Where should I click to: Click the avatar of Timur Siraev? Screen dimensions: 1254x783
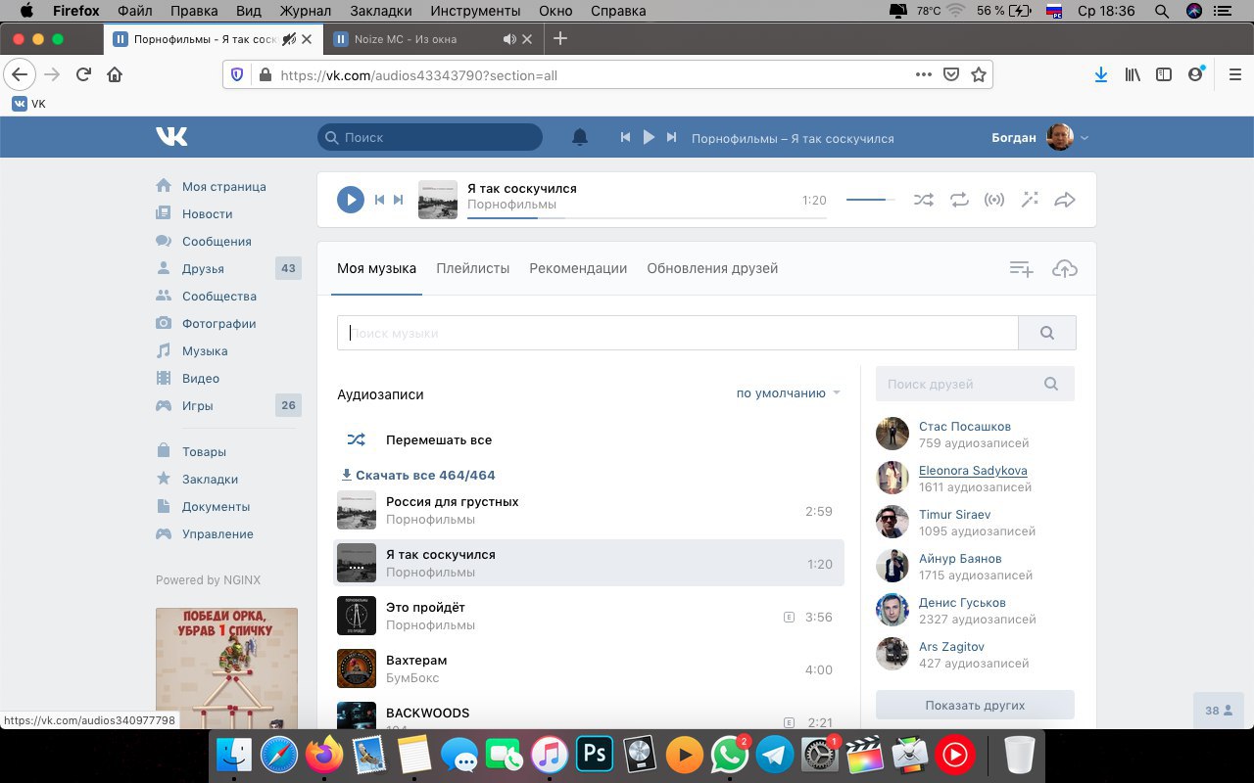pyautogui.click(x=892, y=522)
